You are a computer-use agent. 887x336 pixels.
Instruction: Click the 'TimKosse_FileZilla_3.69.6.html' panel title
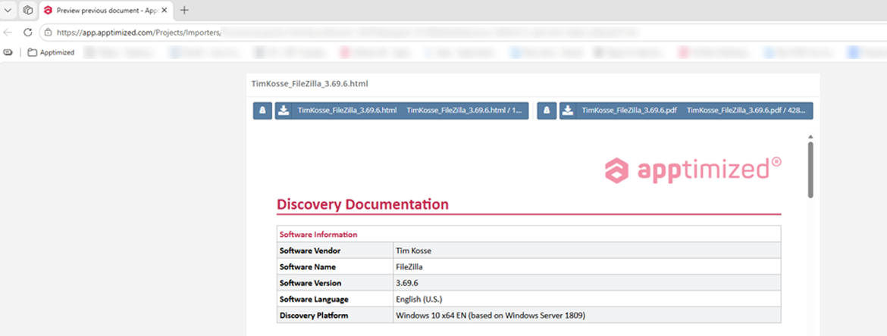point(310,83)
